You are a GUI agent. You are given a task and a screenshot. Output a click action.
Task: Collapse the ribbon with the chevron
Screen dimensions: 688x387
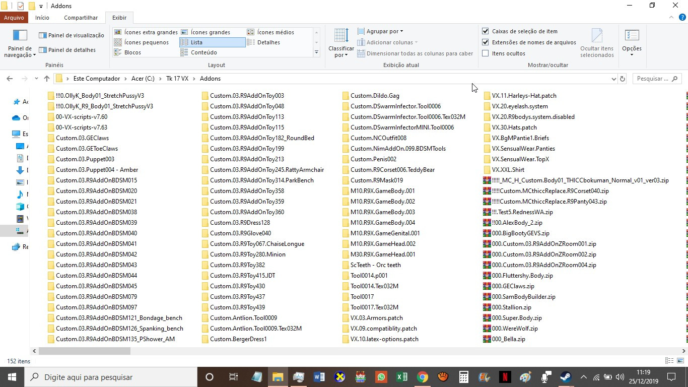click(671, 18)
